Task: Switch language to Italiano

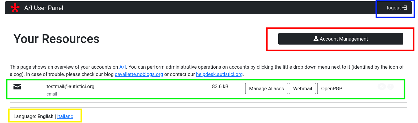Action: [x=65, y=116]
